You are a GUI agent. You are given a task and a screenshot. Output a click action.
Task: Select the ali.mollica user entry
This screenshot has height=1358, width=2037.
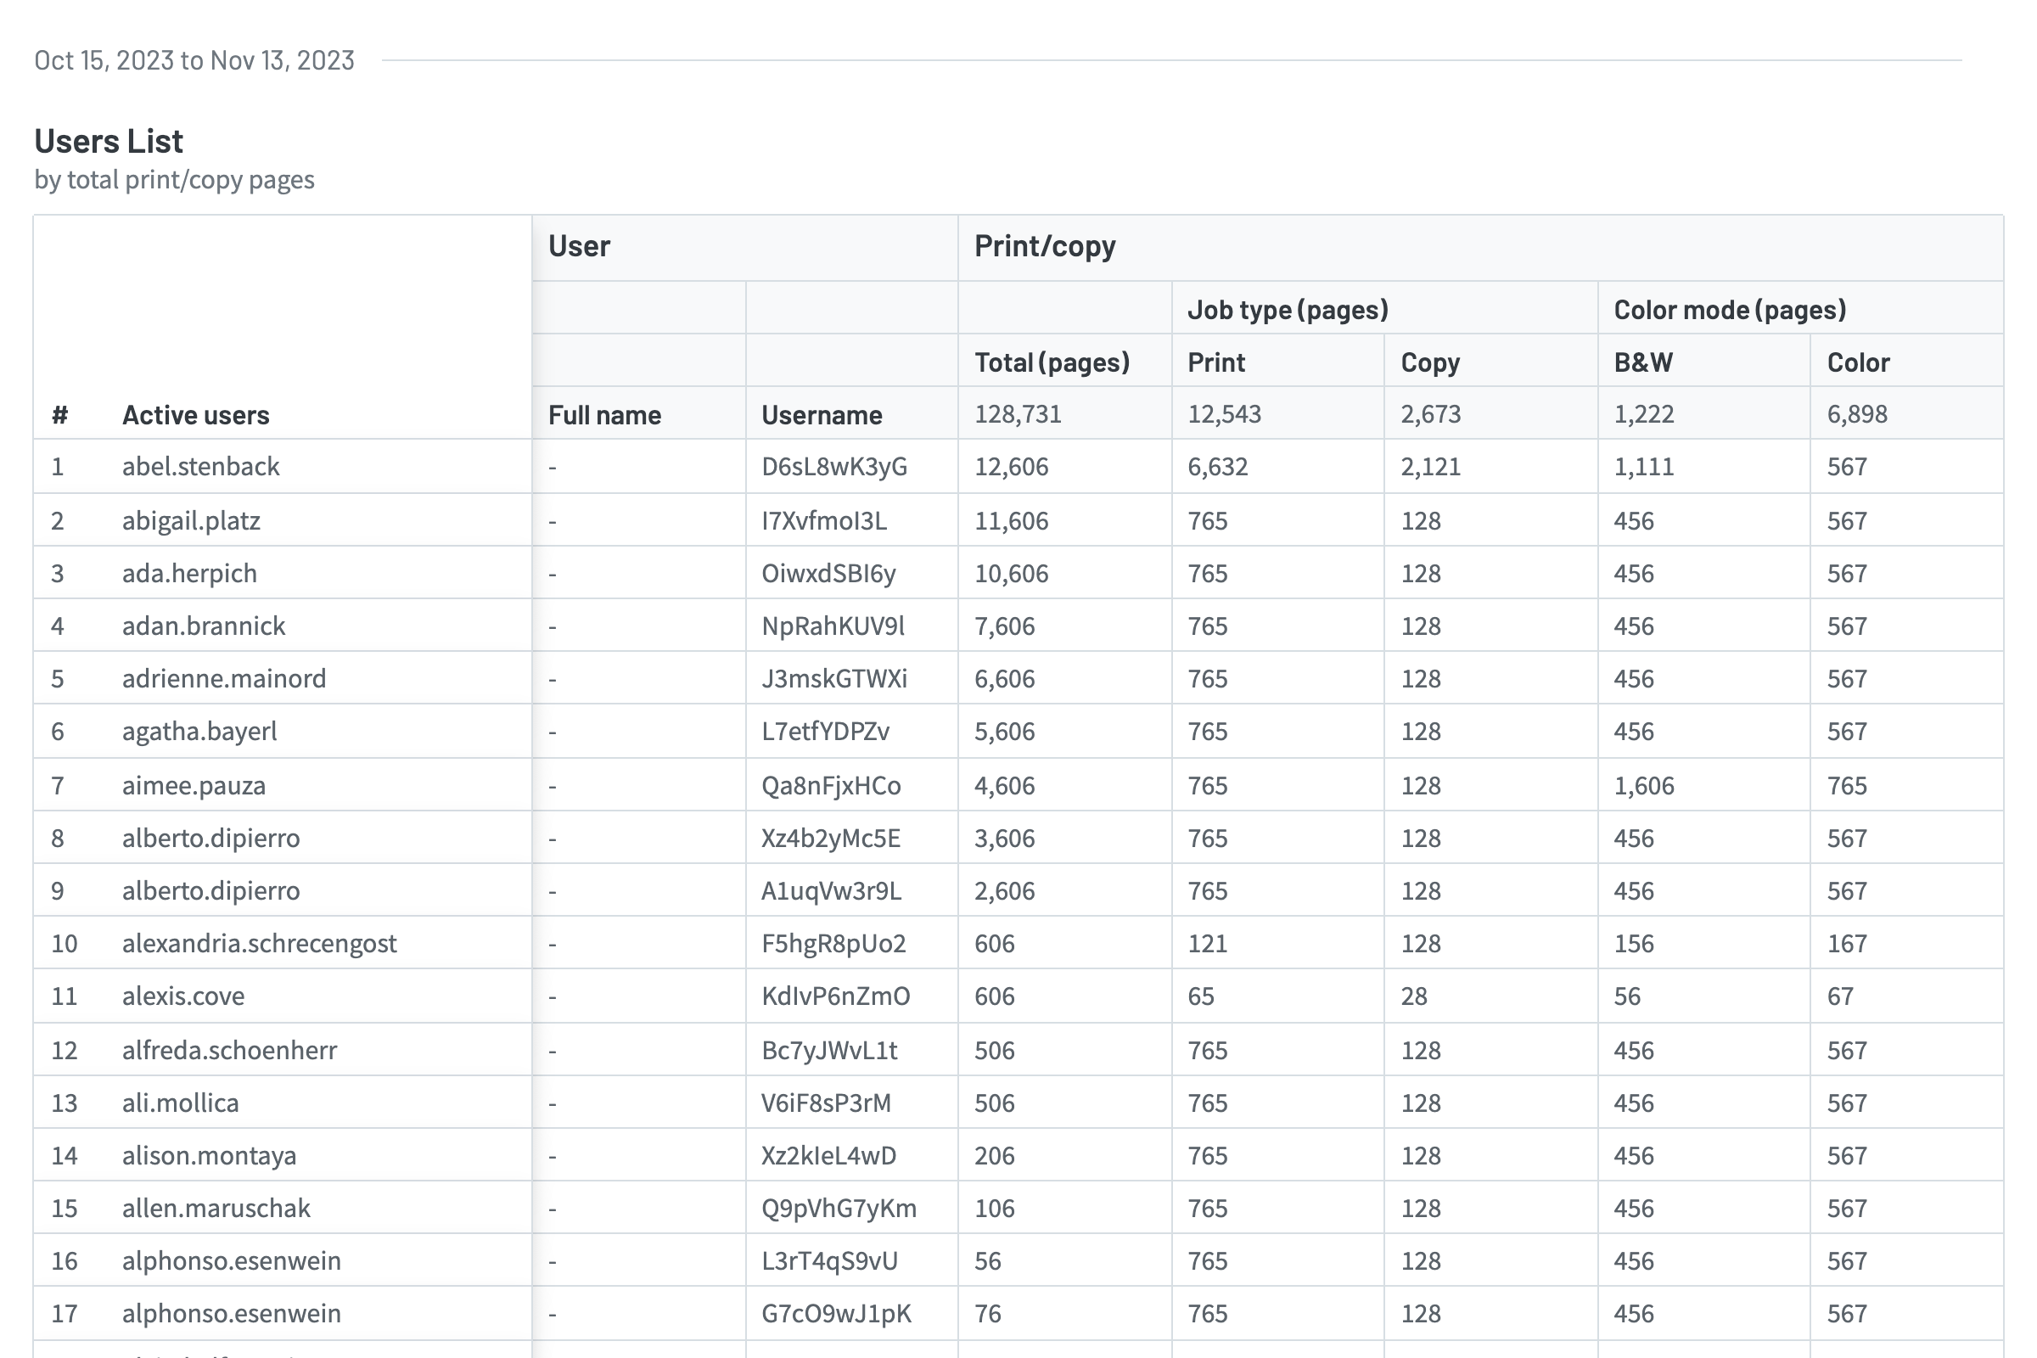pyautogui.click(x=180, y=1103)
